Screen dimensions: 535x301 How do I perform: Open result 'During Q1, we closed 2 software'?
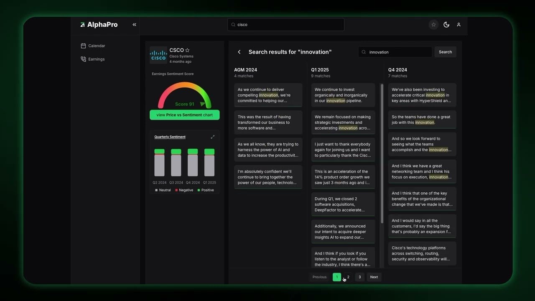[x=343, y=204]
